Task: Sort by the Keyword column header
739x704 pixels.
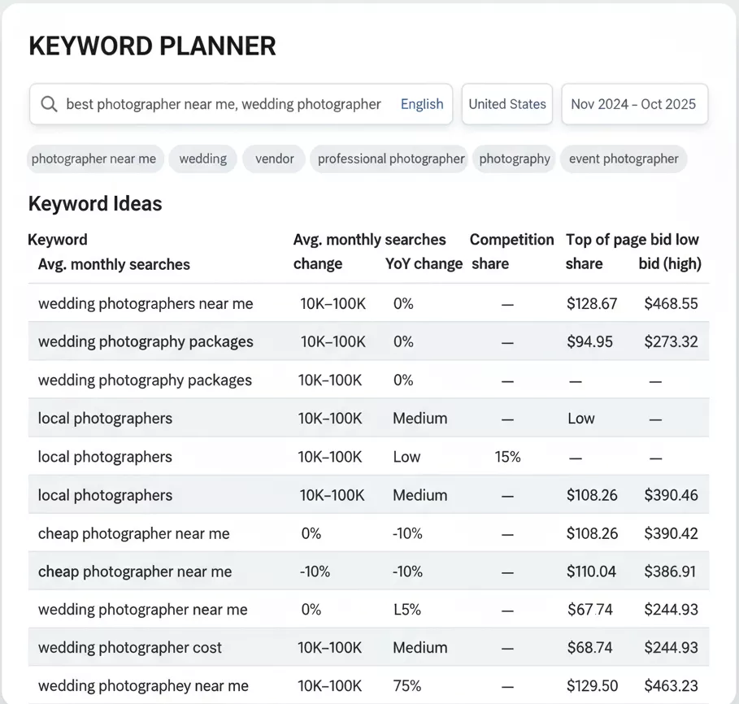Action: [x=58, y=239]
